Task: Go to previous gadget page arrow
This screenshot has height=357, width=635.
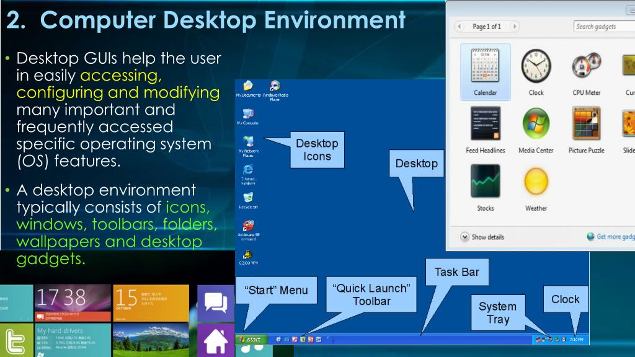Action: pyautogui.click(x=460, y=26)
